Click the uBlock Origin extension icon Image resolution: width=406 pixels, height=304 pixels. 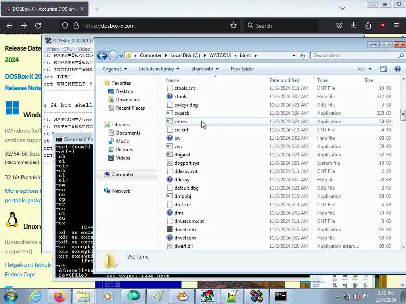(x=382, y=25)
